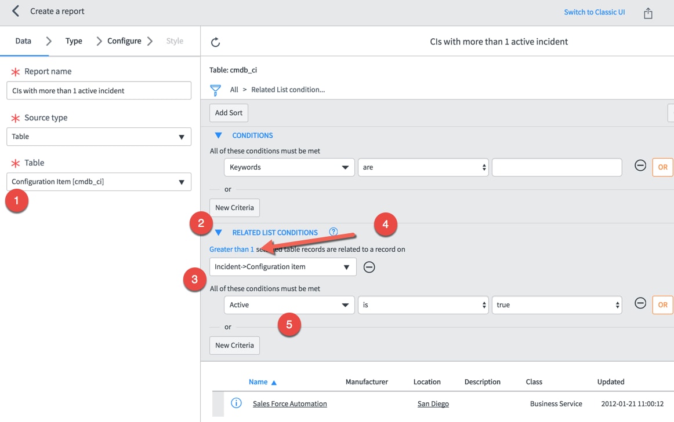Click the back arrow beside Create a report
The image size is (674, 422).
(15, 11)
